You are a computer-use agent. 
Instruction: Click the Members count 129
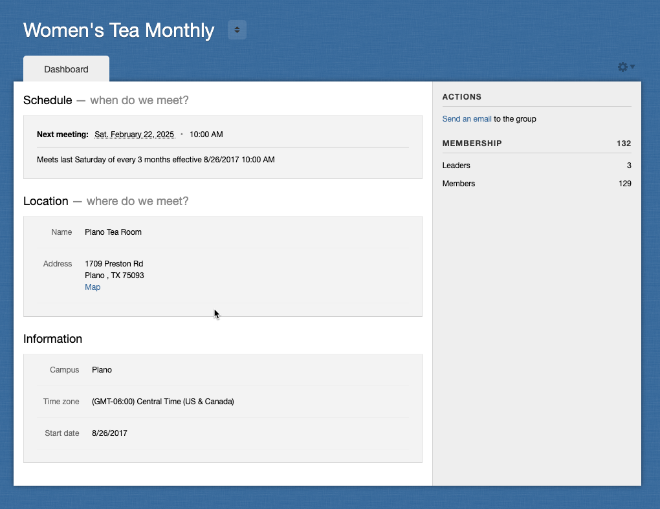coord(624,184)
